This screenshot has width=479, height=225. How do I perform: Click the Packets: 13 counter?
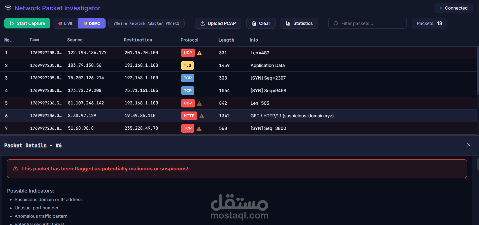click(430, 23)
